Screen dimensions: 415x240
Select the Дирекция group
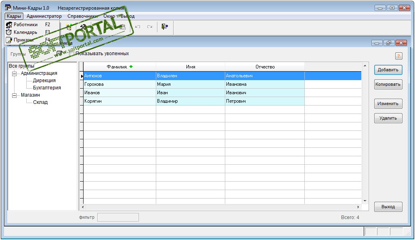44,81
